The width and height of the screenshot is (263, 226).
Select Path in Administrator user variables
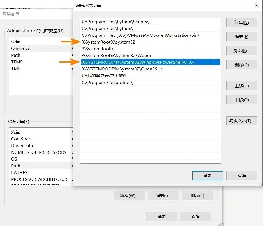tap(41, 55)
